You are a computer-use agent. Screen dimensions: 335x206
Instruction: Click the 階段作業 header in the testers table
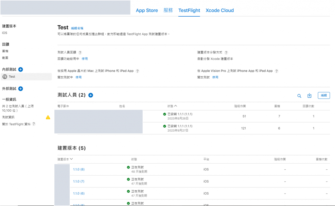click(x=240, y=106)
